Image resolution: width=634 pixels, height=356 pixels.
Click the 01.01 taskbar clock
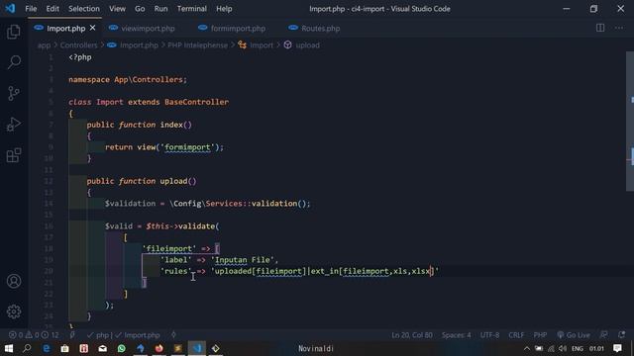596,348
